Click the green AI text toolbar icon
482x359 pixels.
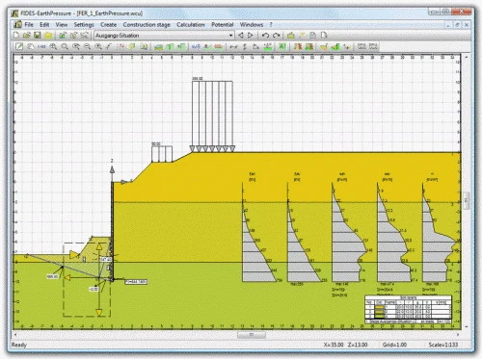(282, 46)
